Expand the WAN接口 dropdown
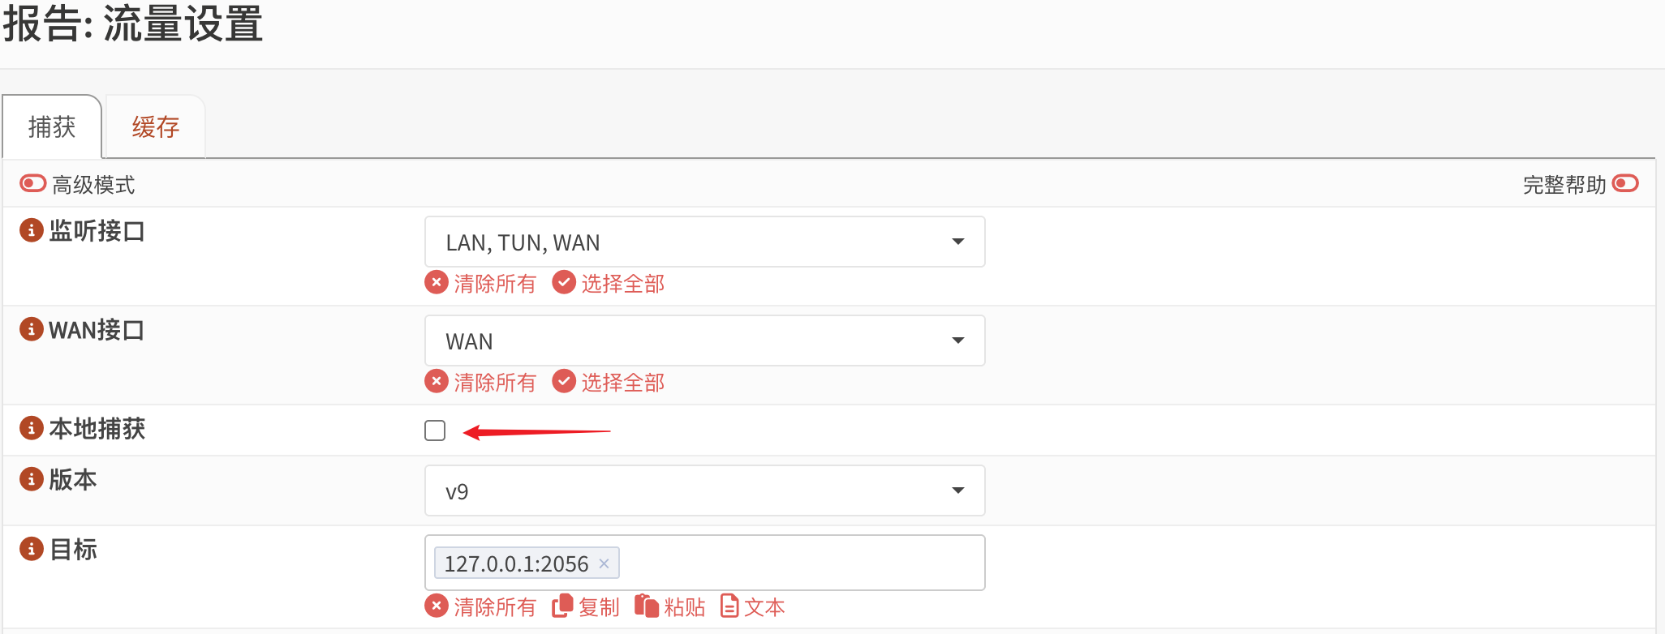 pyautogui.click(x=704, y=341)
